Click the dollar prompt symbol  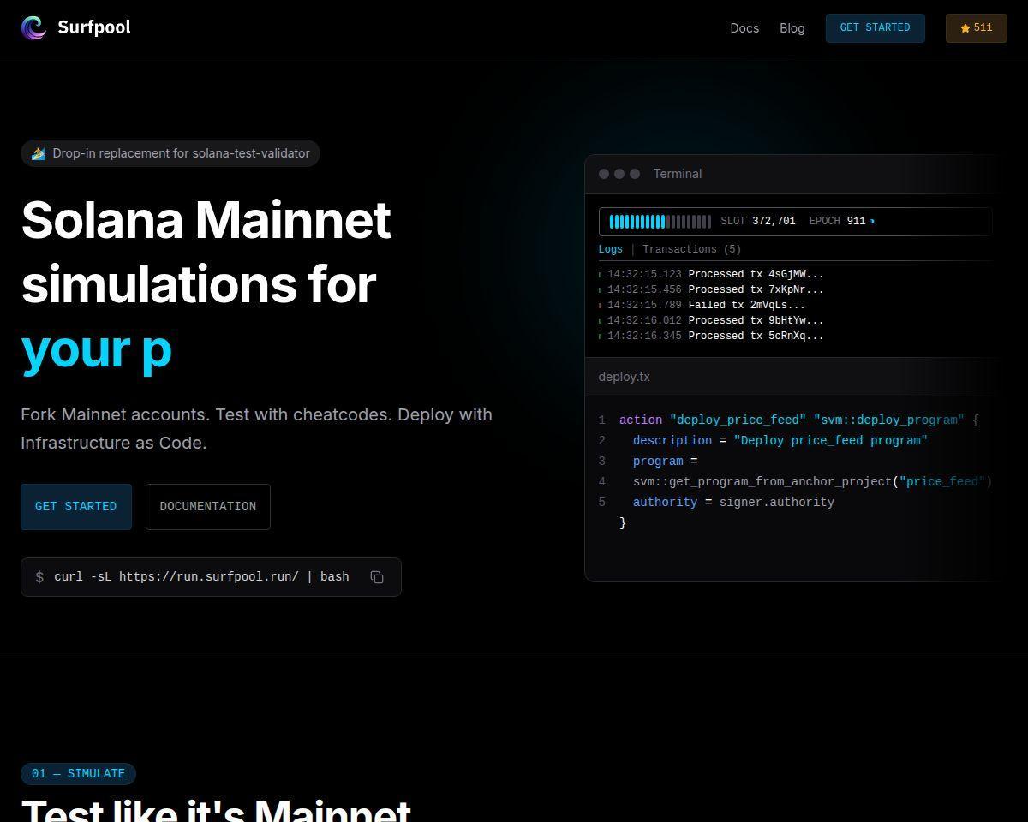coord(39,577)
